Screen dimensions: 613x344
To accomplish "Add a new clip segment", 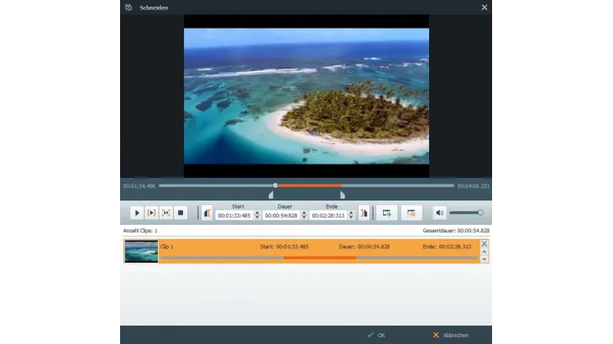I will tap(386, 213).
